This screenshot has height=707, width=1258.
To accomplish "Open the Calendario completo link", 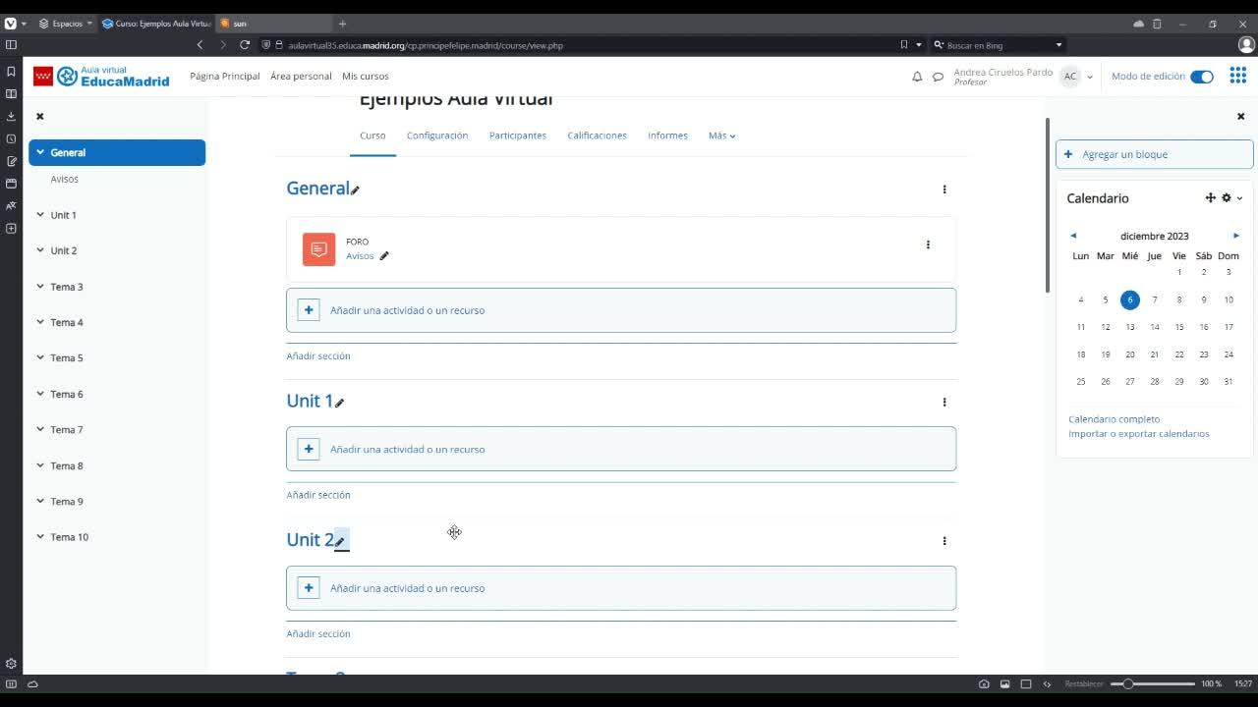I will click(x=1115, y=419).
